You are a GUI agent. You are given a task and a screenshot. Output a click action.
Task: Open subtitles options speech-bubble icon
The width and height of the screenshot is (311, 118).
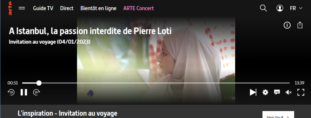point(277,92)
